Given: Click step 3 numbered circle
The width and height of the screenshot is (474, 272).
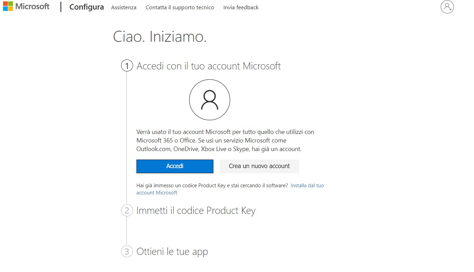Looking at the screenshot, I should coord(127,251).
